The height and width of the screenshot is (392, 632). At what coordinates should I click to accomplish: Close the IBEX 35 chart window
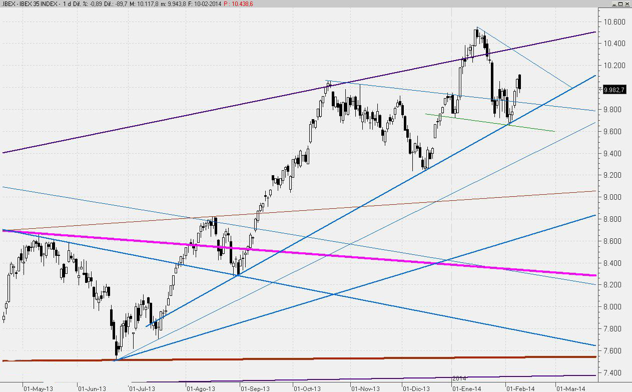pyautogui.click(x=627, y=4)
